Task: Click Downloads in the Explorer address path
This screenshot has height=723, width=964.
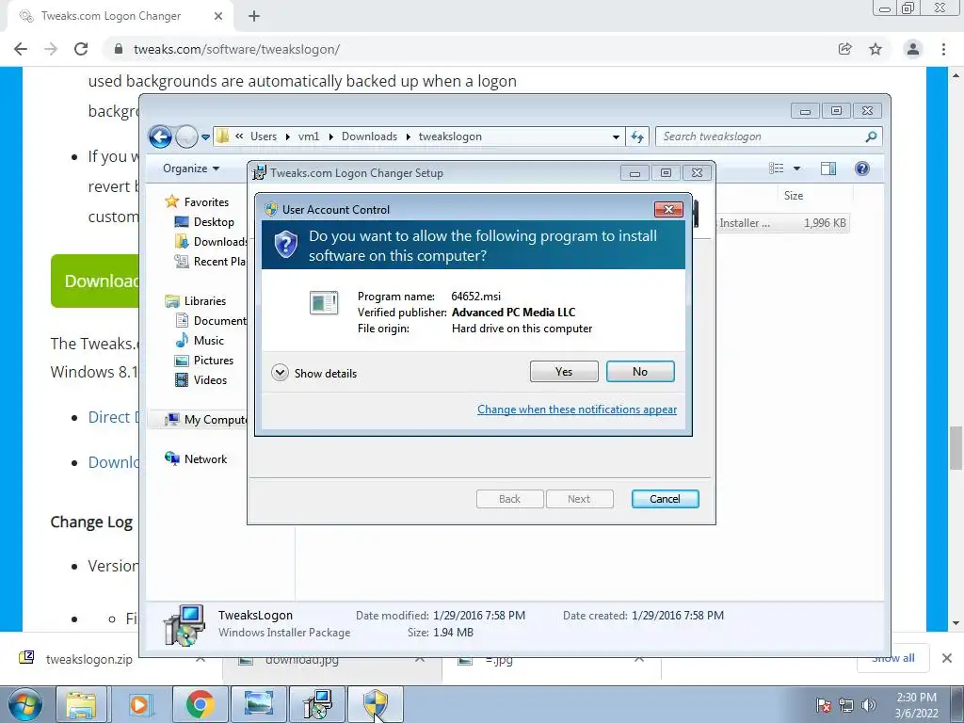Action: tap(369, 137)
